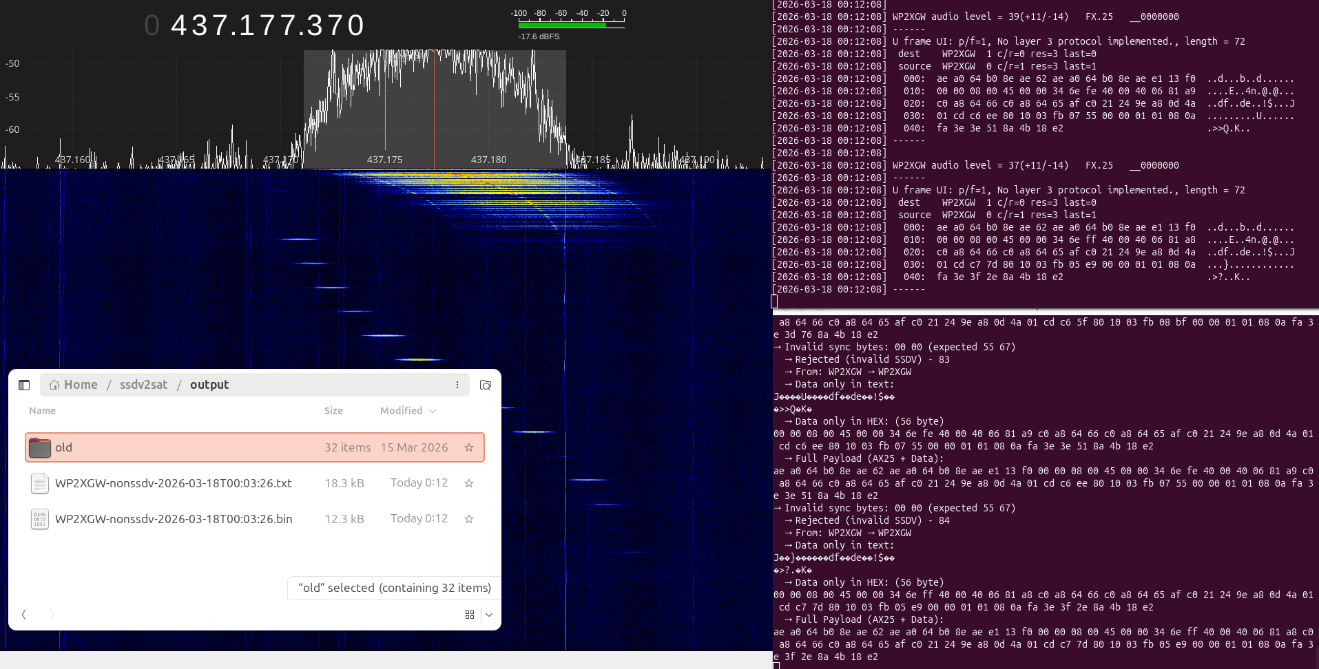1319x669 pixels.
Task: Switch to grid view
Action: pyautogui.click(x=470, y=615)
